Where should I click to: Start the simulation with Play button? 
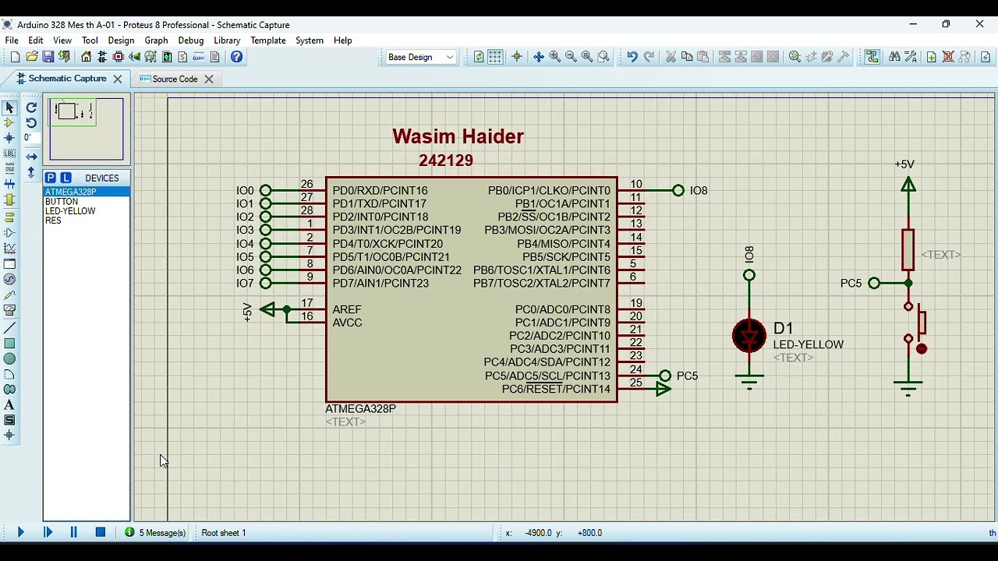tap(21, 533)
